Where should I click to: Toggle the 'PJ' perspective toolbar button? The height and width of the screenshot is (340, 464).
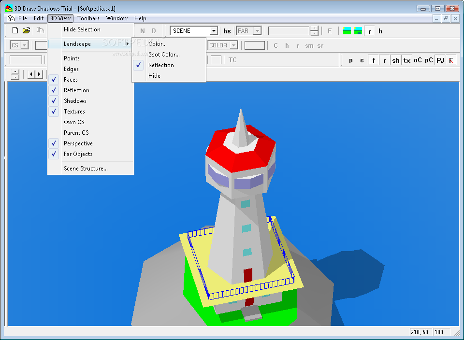point(440,60)
